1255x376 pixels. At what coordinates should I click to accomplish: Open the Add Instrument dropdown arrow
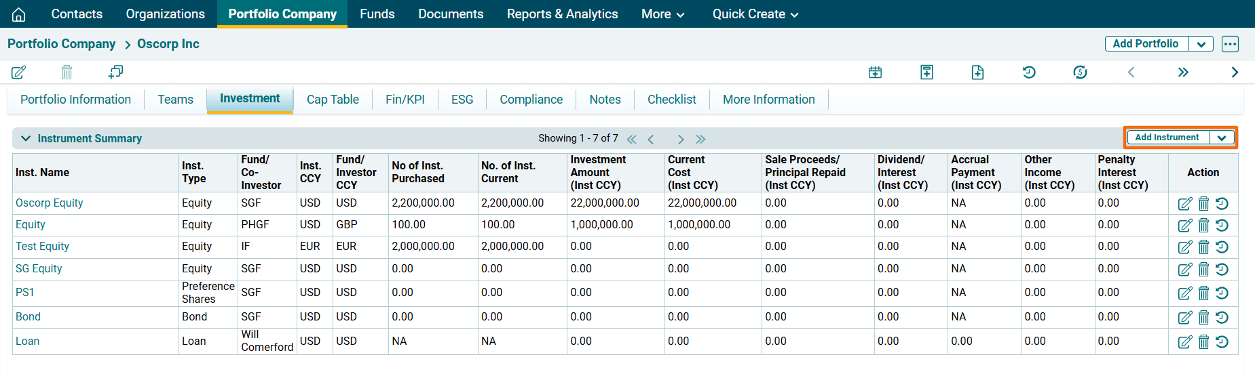(1222, 138)
